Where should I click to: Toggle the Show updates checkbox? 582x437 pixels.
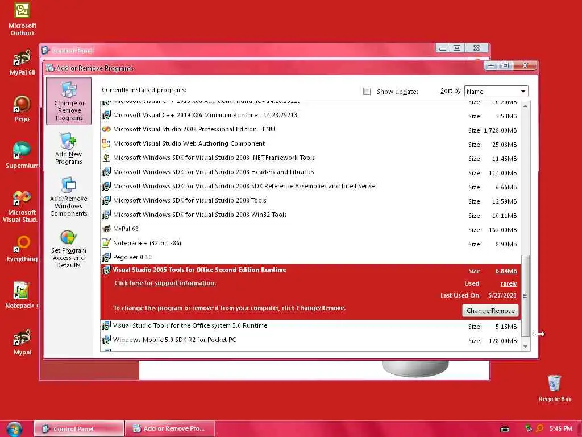(367, 92)
